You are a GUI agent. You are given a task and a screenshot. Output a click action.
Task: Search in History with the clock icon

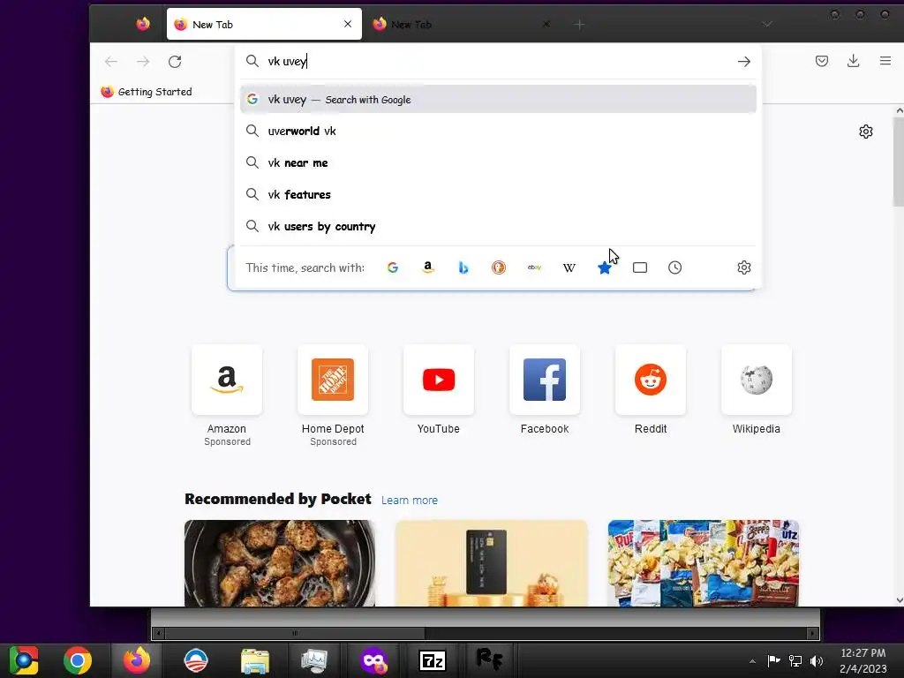click(675, 267)
